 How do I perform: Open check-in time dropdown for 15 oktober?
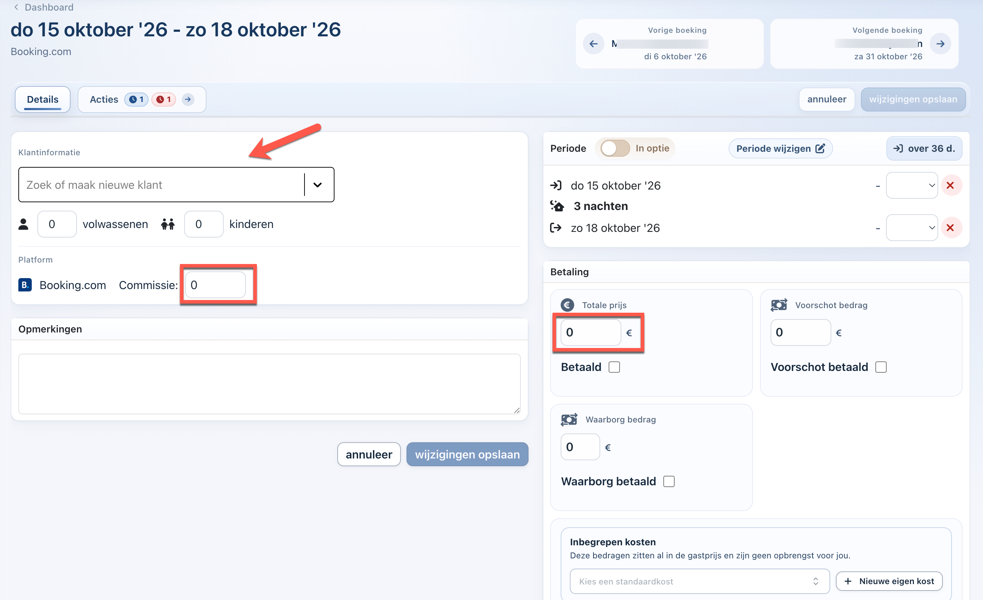coord(912,185)
